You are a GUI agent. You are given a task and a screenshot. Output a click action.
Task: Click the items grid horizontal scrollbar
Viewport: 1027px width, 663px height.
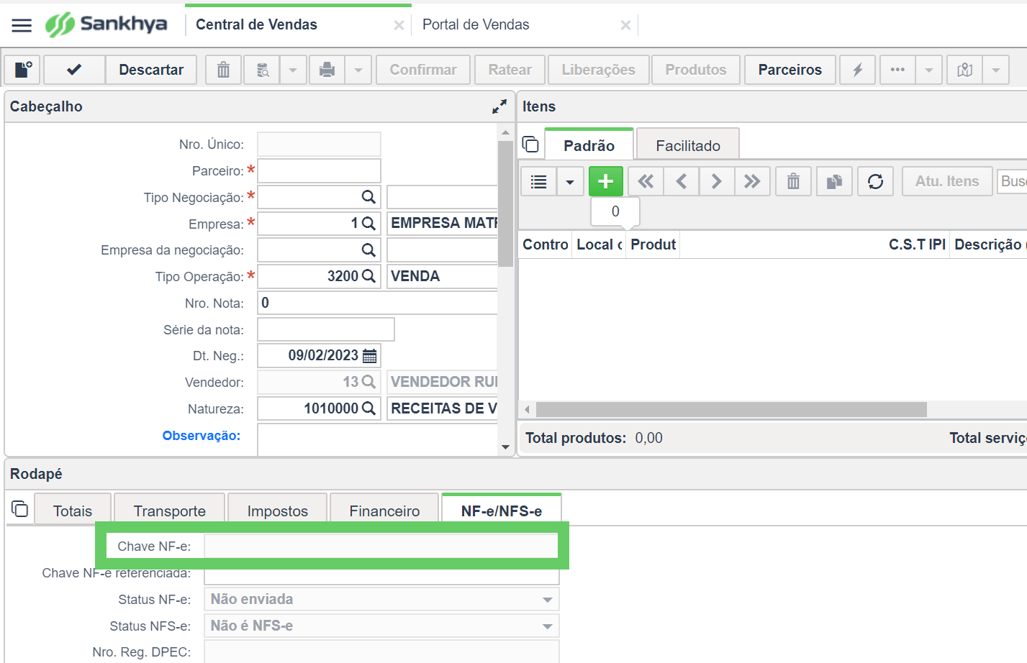coord(731,409)
